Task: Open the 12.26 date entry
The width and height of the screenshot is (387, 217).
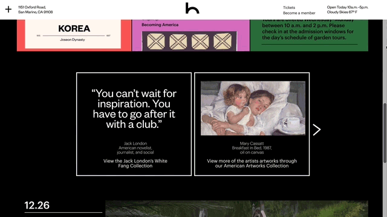Action: [x=37, y=205]
